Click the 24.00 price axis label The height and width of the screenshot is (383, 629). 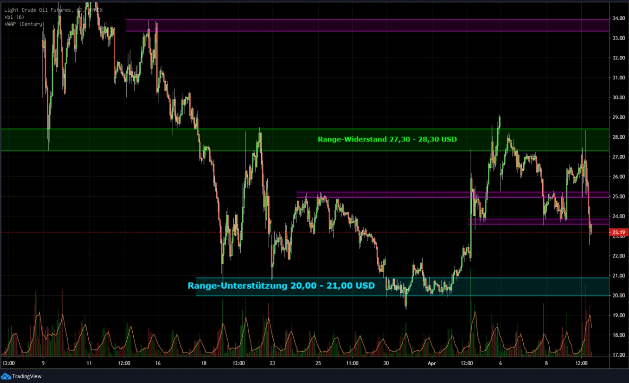click(619, 216)
